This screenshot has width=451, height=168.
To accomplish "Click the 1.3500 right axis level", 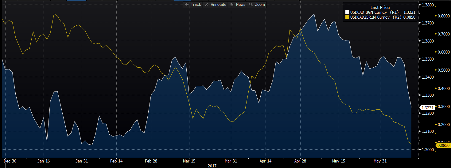I will coord(427,59).
